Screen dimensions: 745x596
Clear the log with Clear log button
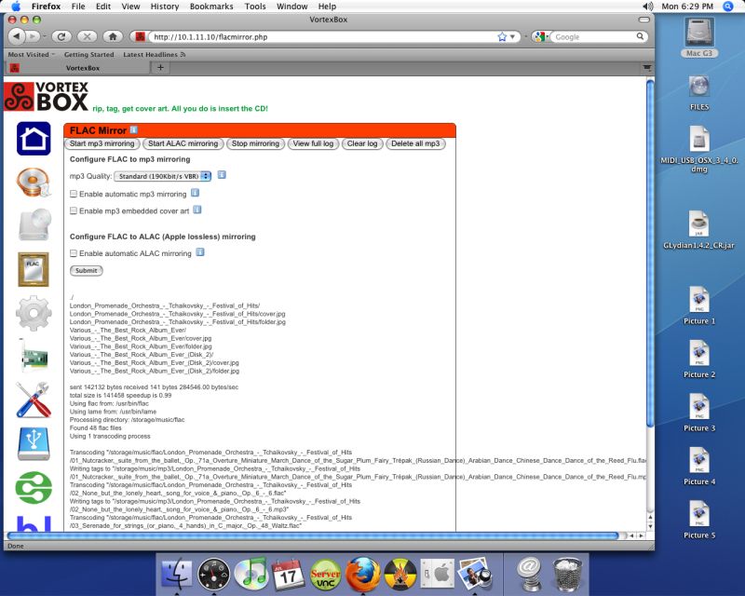click(362, 143)
